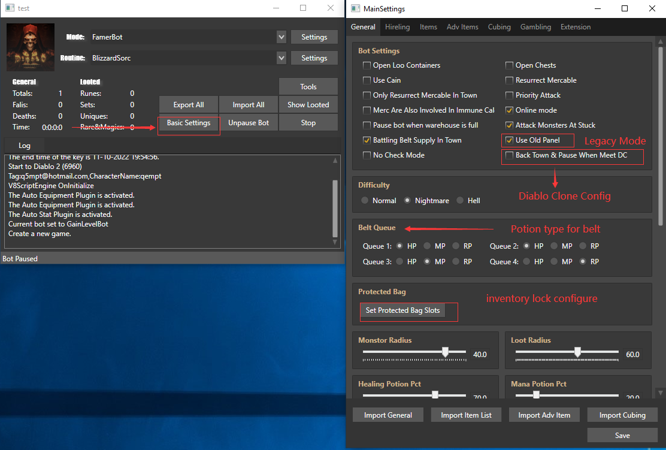Click the test window app icon

pos(10,8)
